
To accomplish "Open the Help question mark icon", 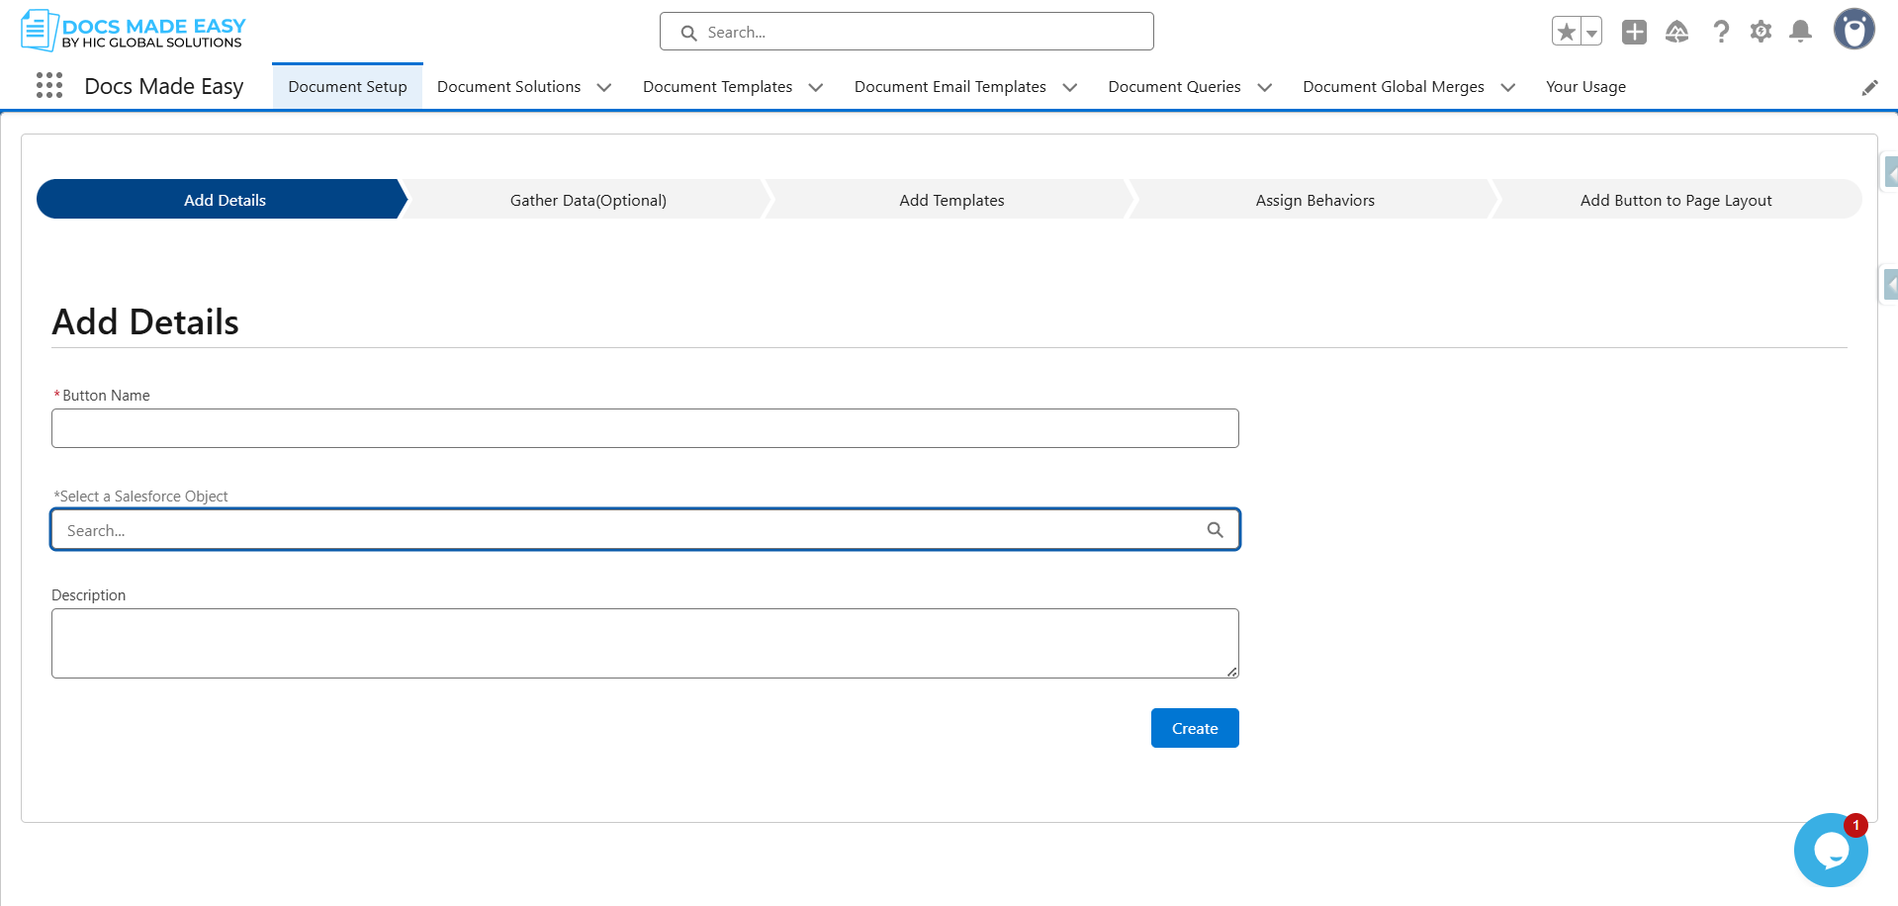I will pos(1721,33).
